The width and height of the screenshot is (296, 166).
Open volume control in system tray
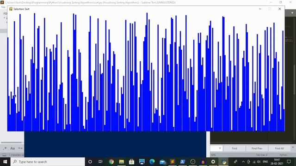(x=259, y=162)
